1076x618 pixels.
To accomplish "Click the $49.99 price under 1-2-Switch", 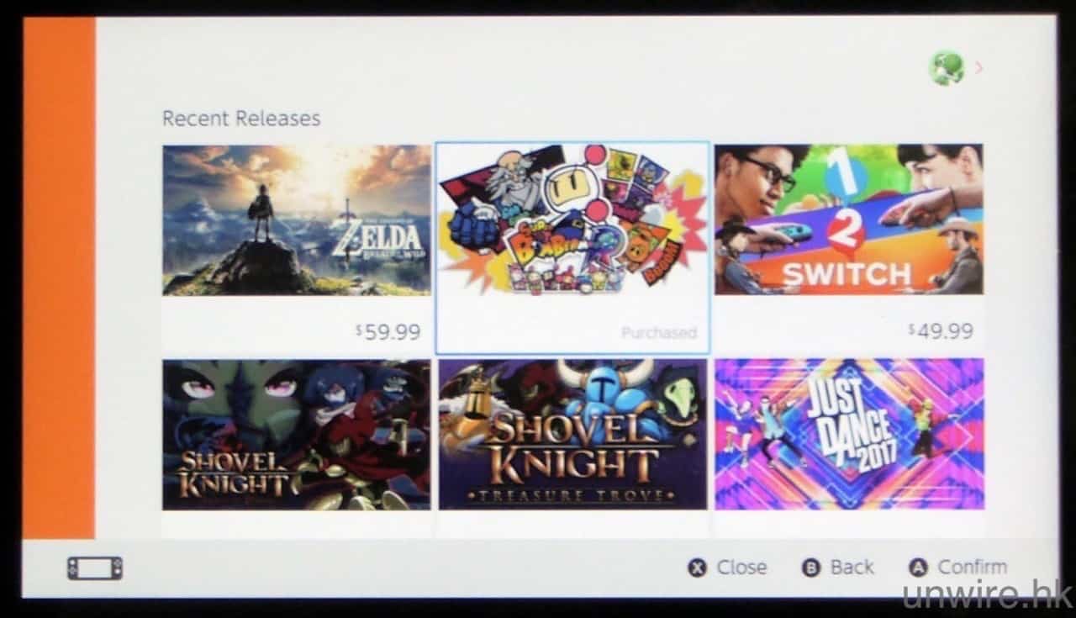I will (x=941, y=330).
